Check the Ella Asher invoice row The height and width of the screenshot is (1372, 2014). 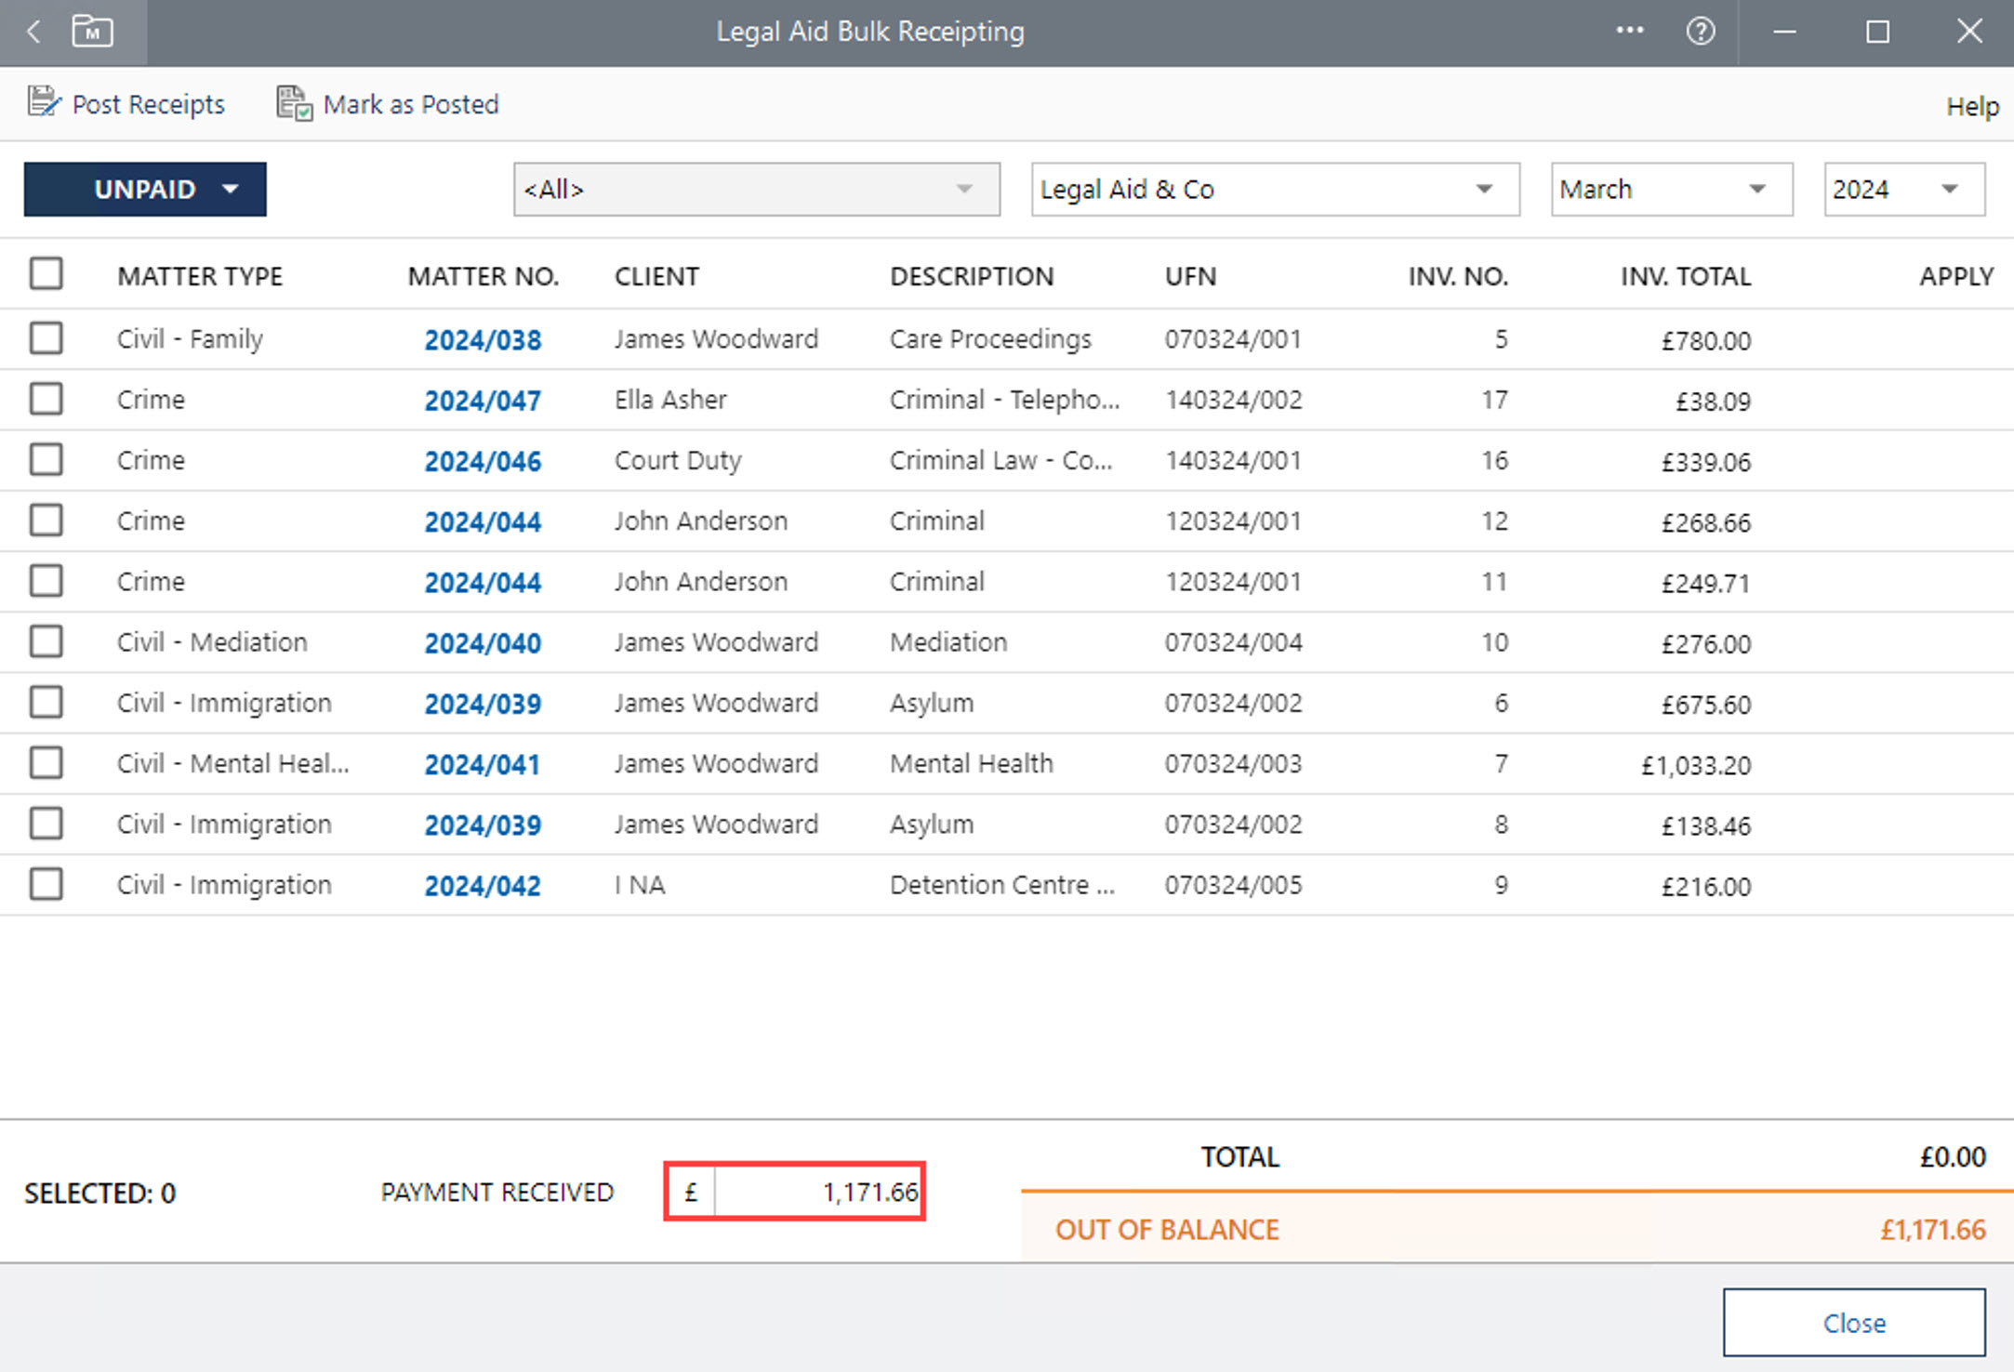[x=46, y=399]
